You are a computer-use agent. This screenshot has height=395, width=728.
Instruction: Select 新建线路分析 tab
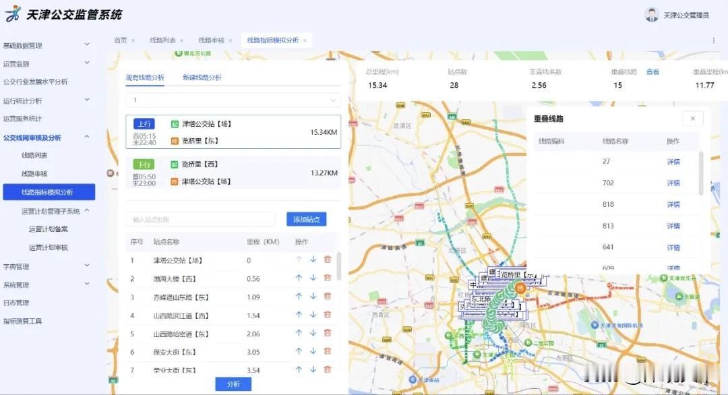pos(202,78)
